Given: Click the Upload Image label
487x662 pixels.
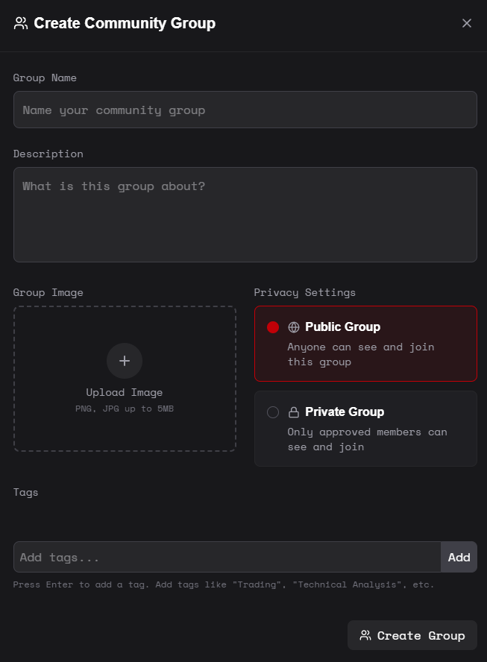Looking at the screenshot, I should (x=125, y=392).
